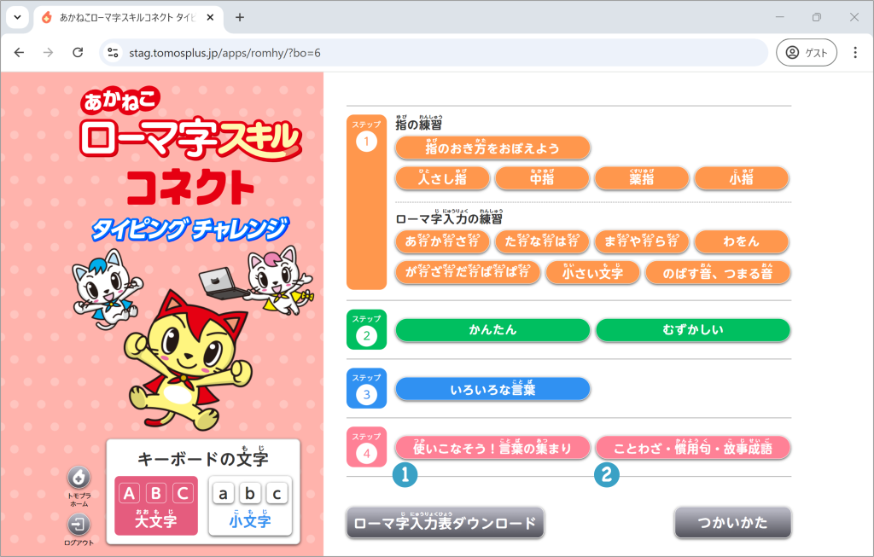Open the tab search dropdown arrow
874x557 pixels.
coord(17,17)
